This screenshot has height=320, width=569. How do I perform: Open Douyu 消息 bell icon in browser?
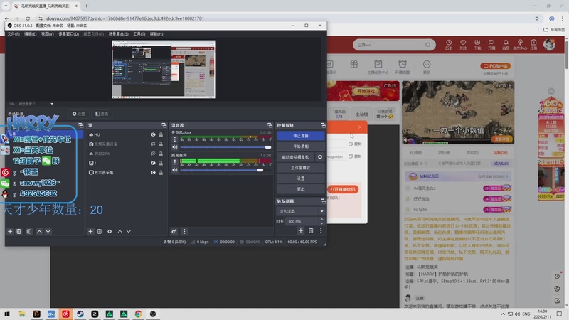506,45
